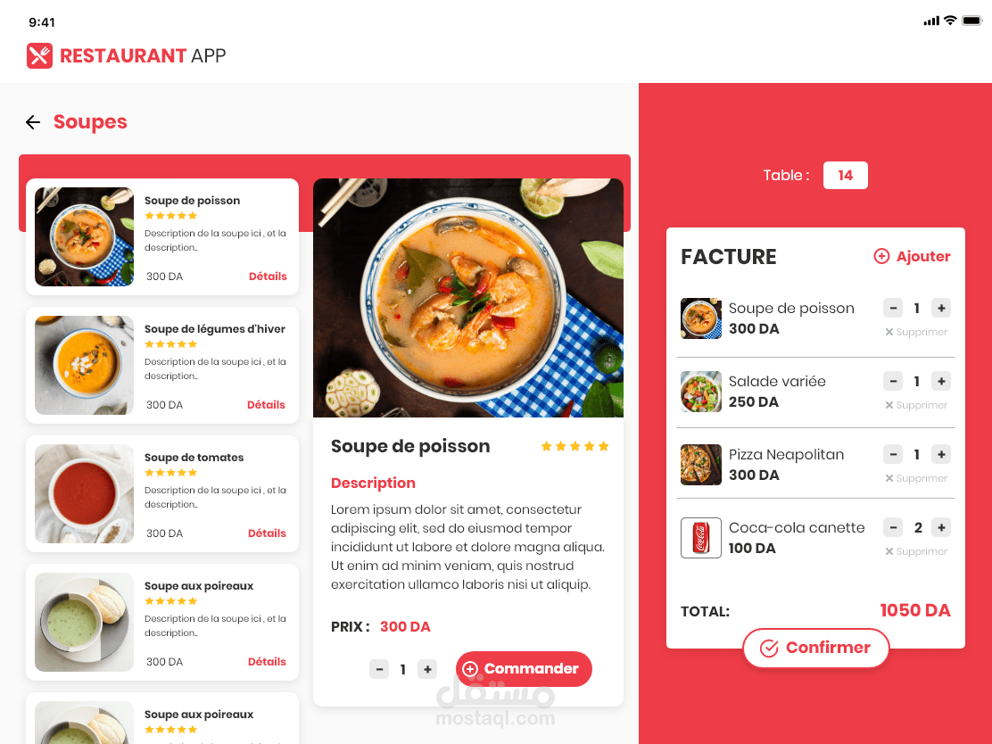The image size is (992, 744).
Task: Open Détails for Soupe de tomates
Action: click(267, 533)
